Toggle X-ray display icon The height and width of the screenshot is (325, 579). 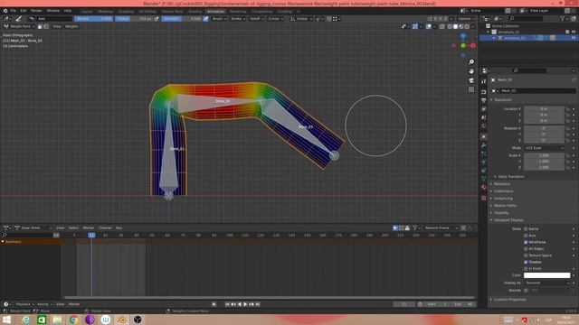[x=442, y=26]
